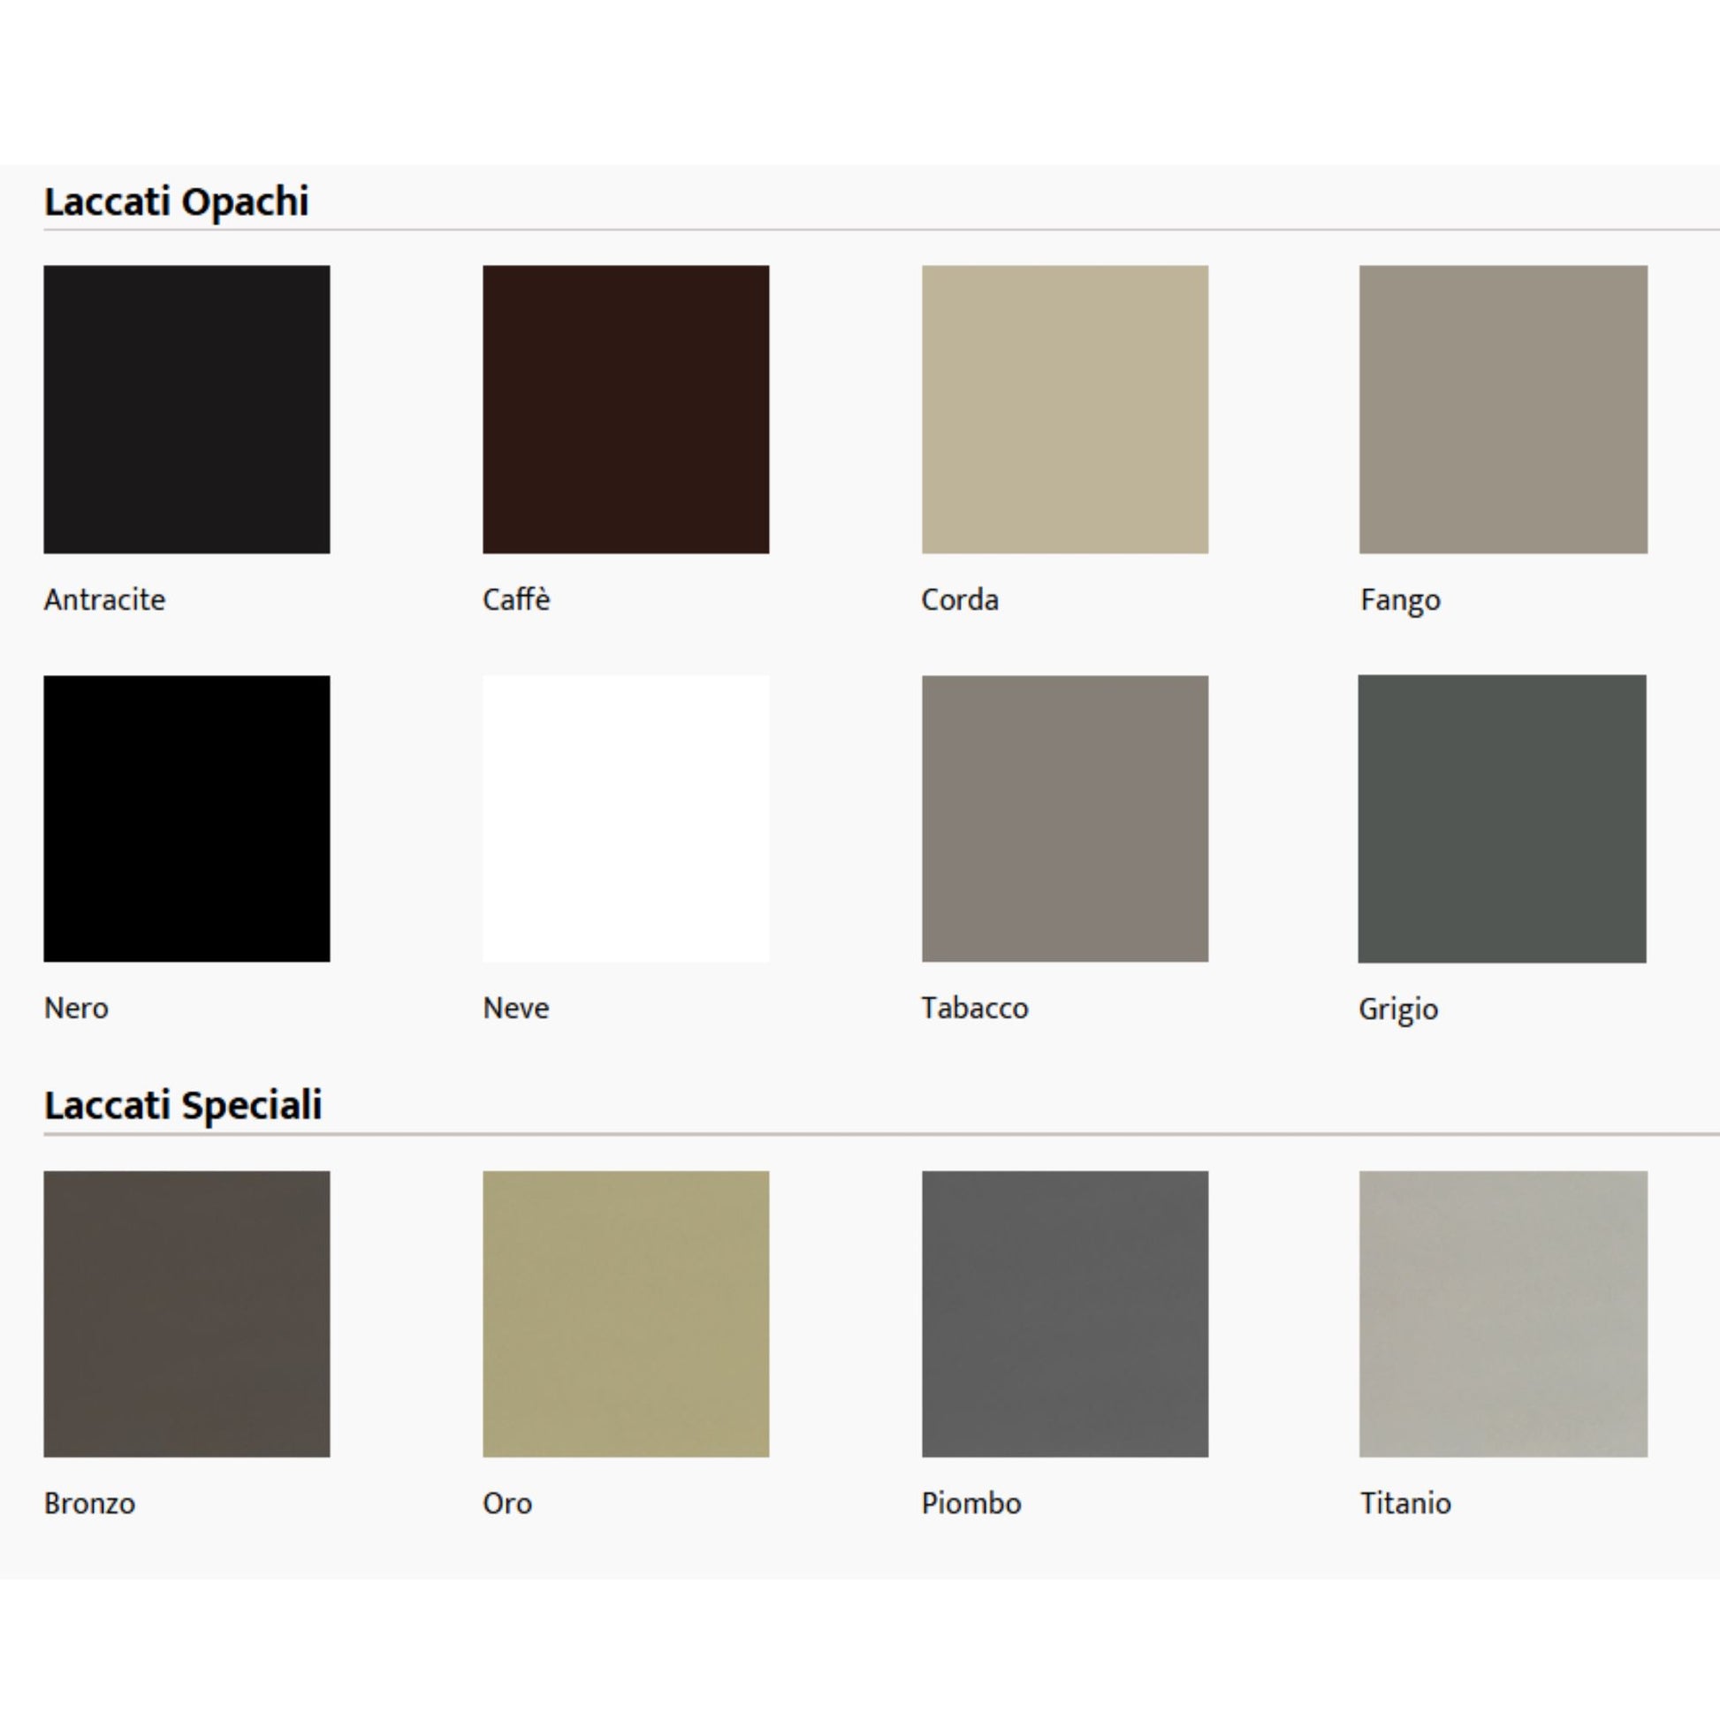Click the Grigio text label
The image size is (1720, 1720).
(1397, 1008)
